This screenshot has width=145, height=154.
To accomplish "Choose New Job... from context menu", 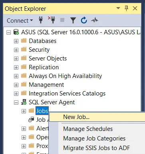I will click(x=97, y=117).
